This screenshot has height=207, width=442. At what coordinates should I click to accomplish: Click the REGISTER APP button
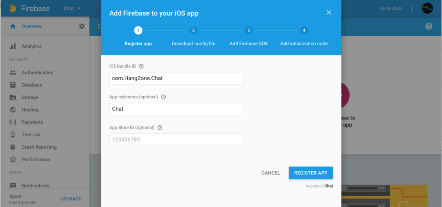coord(311,173)
